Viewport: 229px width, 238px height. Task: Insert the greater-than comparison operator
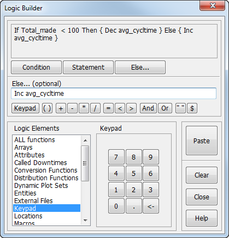131,108
